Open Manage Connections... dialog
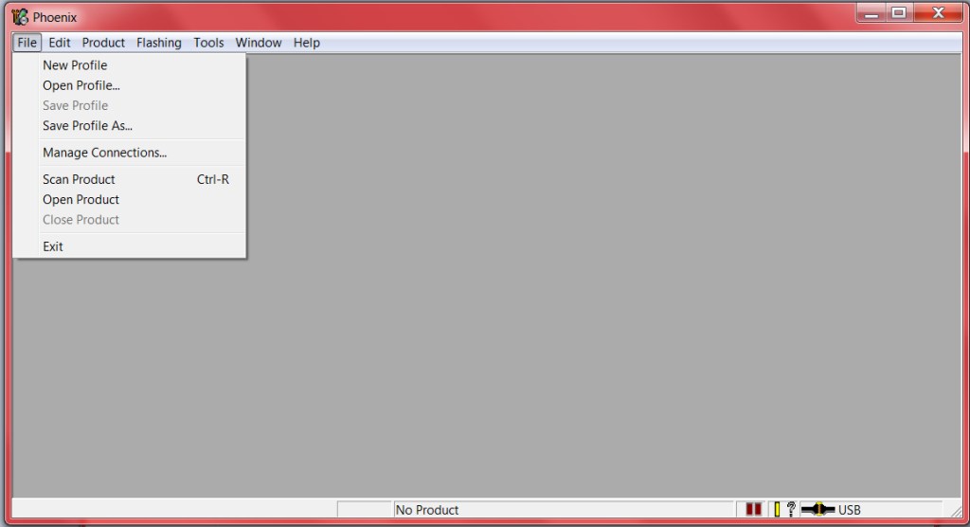 coord(129,153)
